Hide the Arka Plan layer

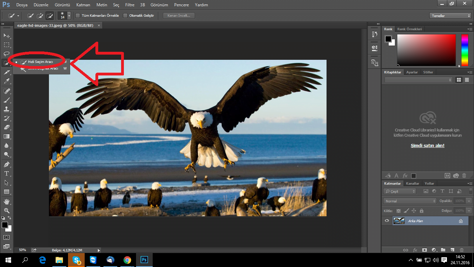(387, 220)
